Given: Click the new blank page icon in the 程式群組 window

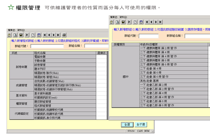Looking at the screenshot, I should tap(33, 35).
